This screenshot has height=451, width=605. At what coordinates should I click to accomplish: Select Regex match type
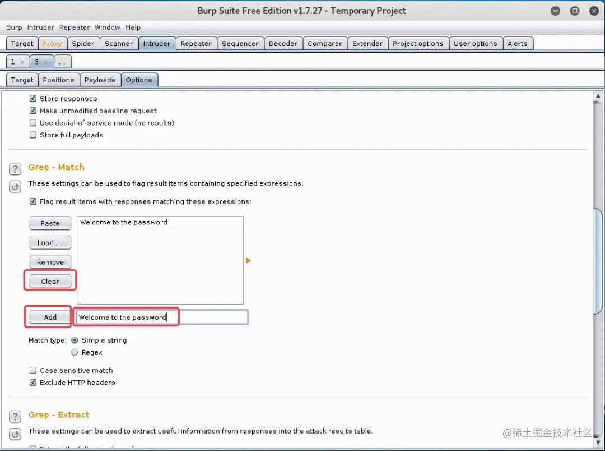[x=75, y=352]
